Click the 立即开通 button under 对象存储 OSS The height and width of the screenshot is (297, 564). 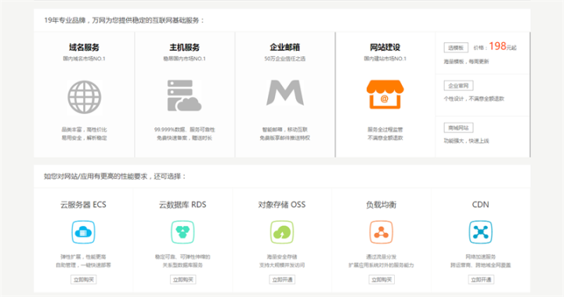(x=282, y=280)
